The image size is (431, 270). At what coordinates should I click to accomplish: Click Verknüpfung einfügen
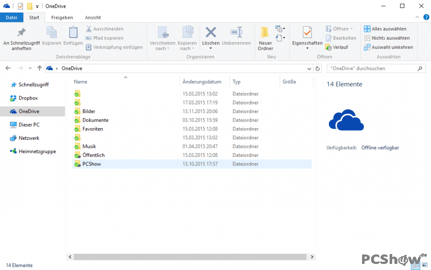[114, 47]
